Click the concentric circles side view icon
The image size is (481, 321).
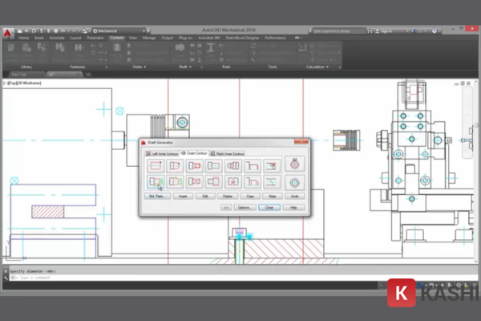coord(294,183)
